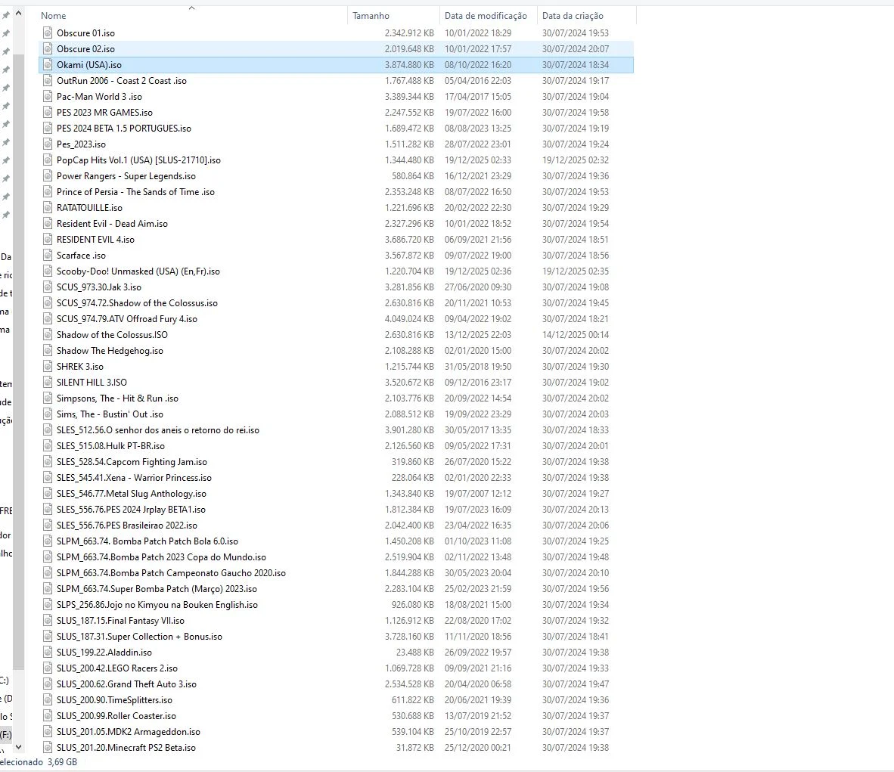Click the RATATOUILLE.iso file icon
The image size is (894, 772).
tap(48, 208)
